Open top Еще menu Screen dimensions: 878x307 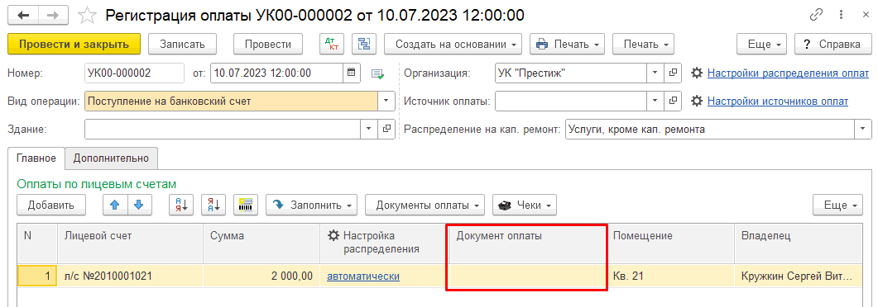point(762,44)
